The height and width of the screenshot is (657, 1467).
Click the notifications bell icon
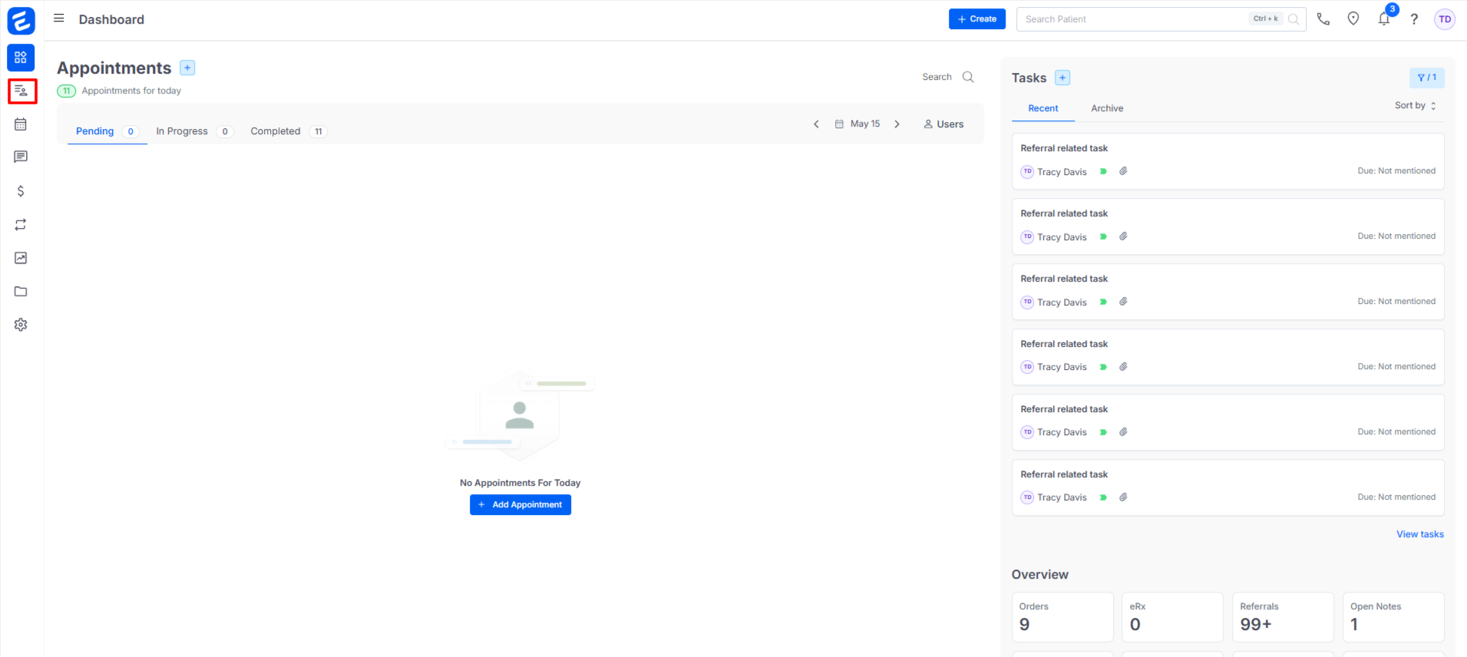coord(1383,19)
